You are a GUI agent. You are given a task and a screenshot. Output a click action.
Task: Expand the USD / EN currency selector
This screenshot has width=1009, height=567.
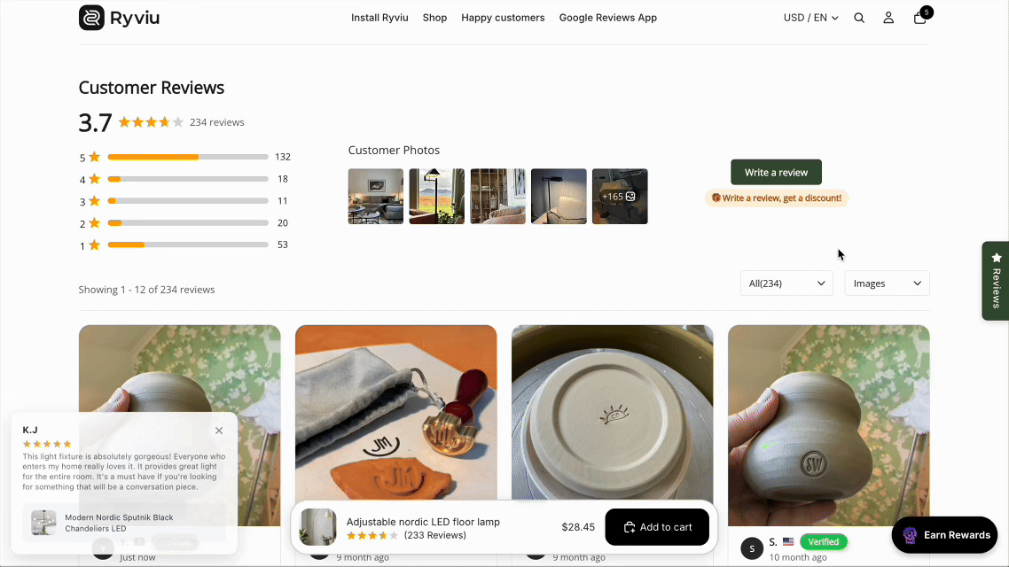[810, 18]
